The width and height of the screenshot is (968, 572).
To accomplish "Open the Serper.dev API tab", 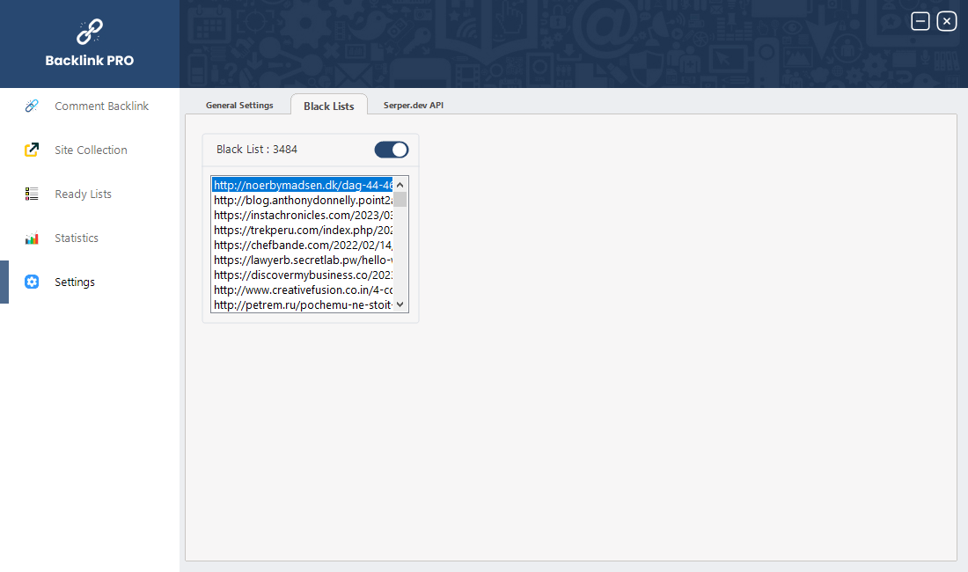I will point(413,106).
